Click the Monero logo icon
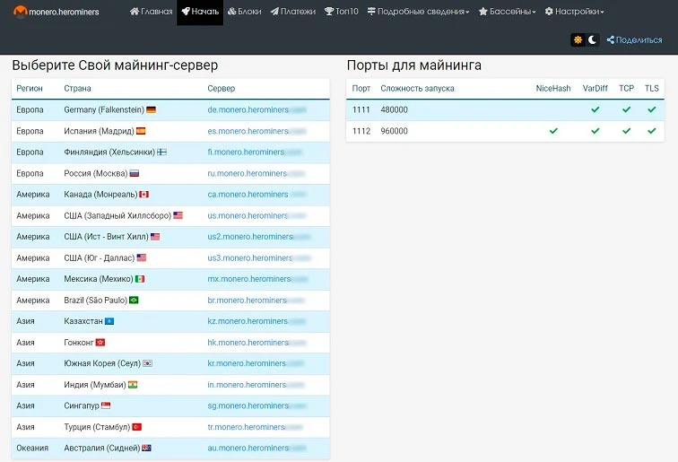 tap(20, 13)
